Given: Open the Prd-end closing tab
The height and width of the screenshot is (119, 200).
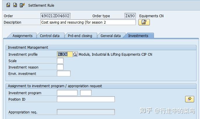Looking at the screenshot, I should point(80,36).
